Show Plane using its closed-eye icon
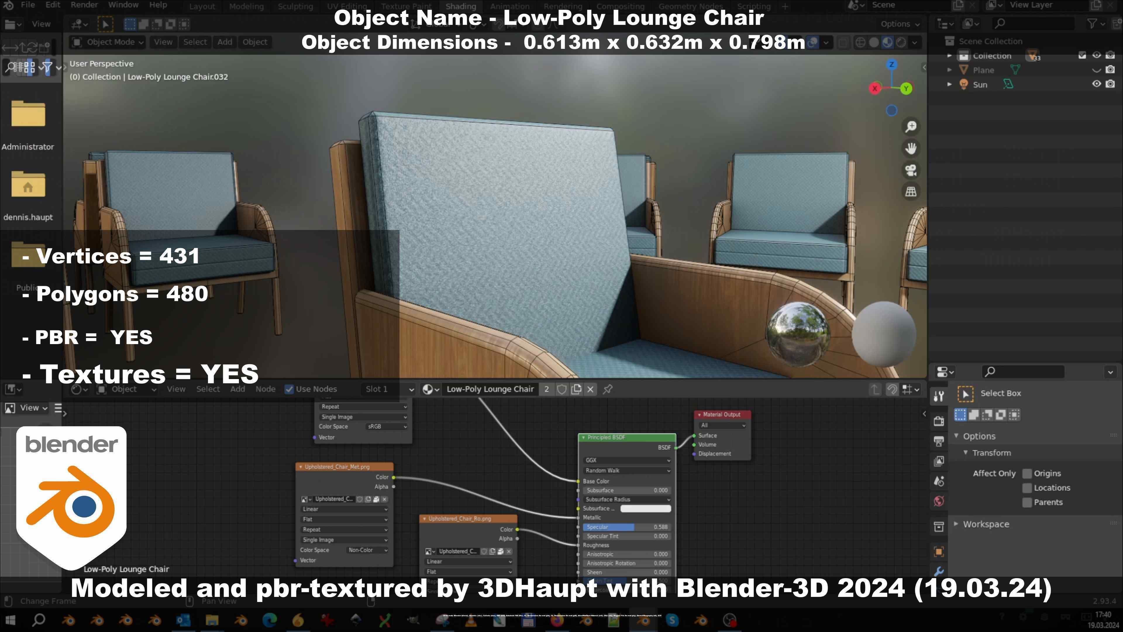Screen dimensions: 1123x632 coord(1096,70)
